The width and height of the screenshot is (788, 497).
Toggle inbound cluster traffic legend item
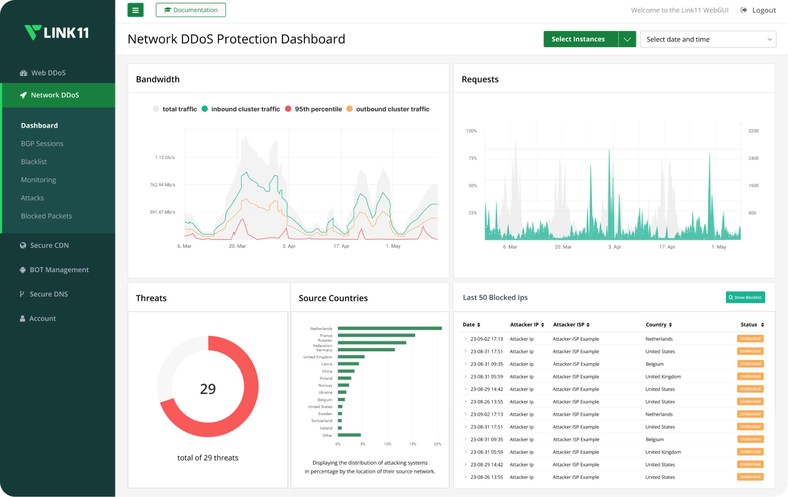205,109
